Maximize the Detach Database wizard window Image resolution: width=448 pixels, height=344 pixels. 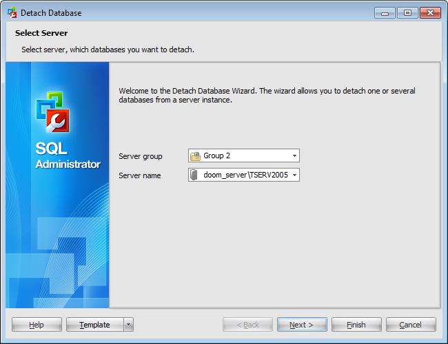[407, 12]
